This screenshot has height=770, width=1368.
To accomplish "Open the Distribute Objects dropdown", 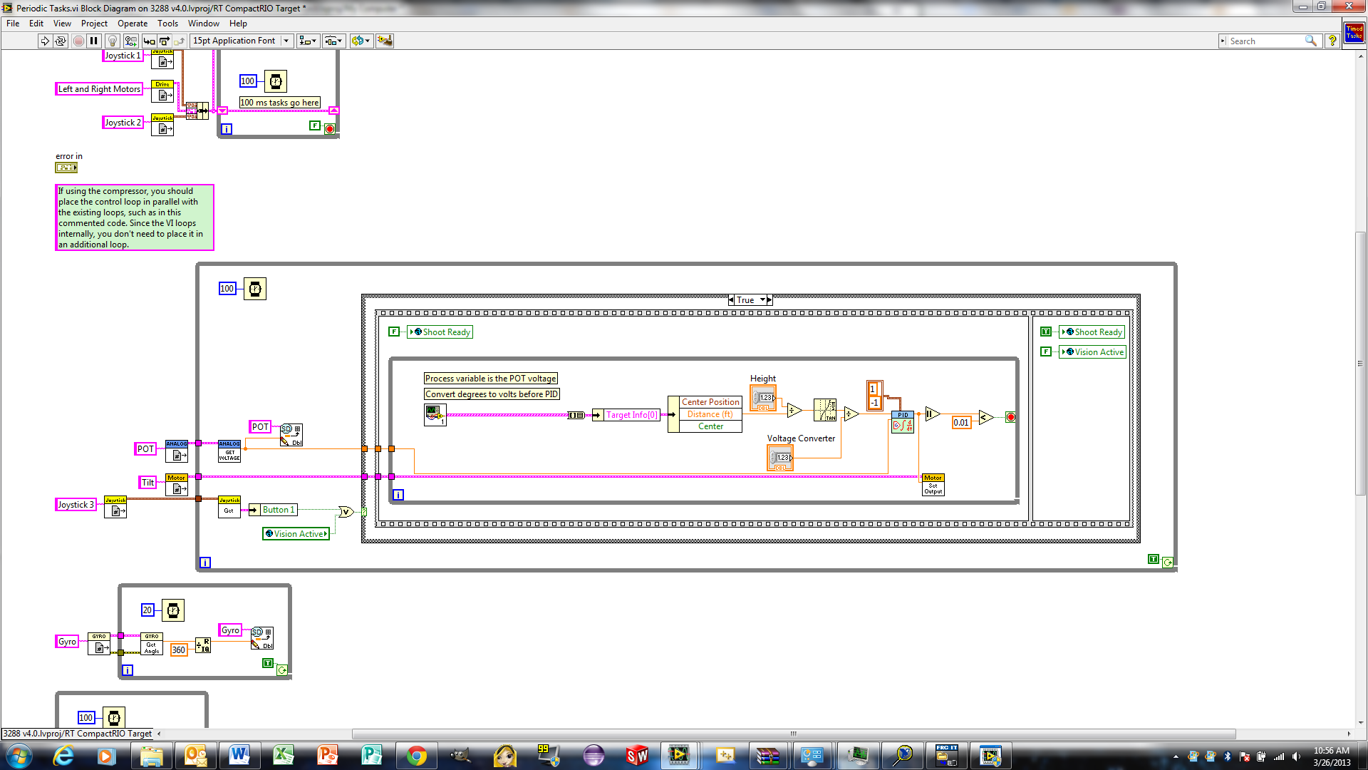I will pyautogui.click(x=333, y=41).
